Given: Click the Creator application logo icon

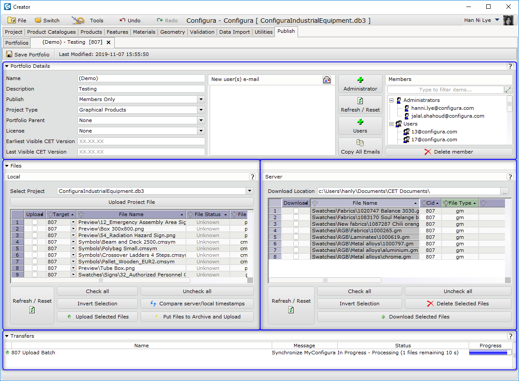Looking at the screenshot, I should coord(7,7).
